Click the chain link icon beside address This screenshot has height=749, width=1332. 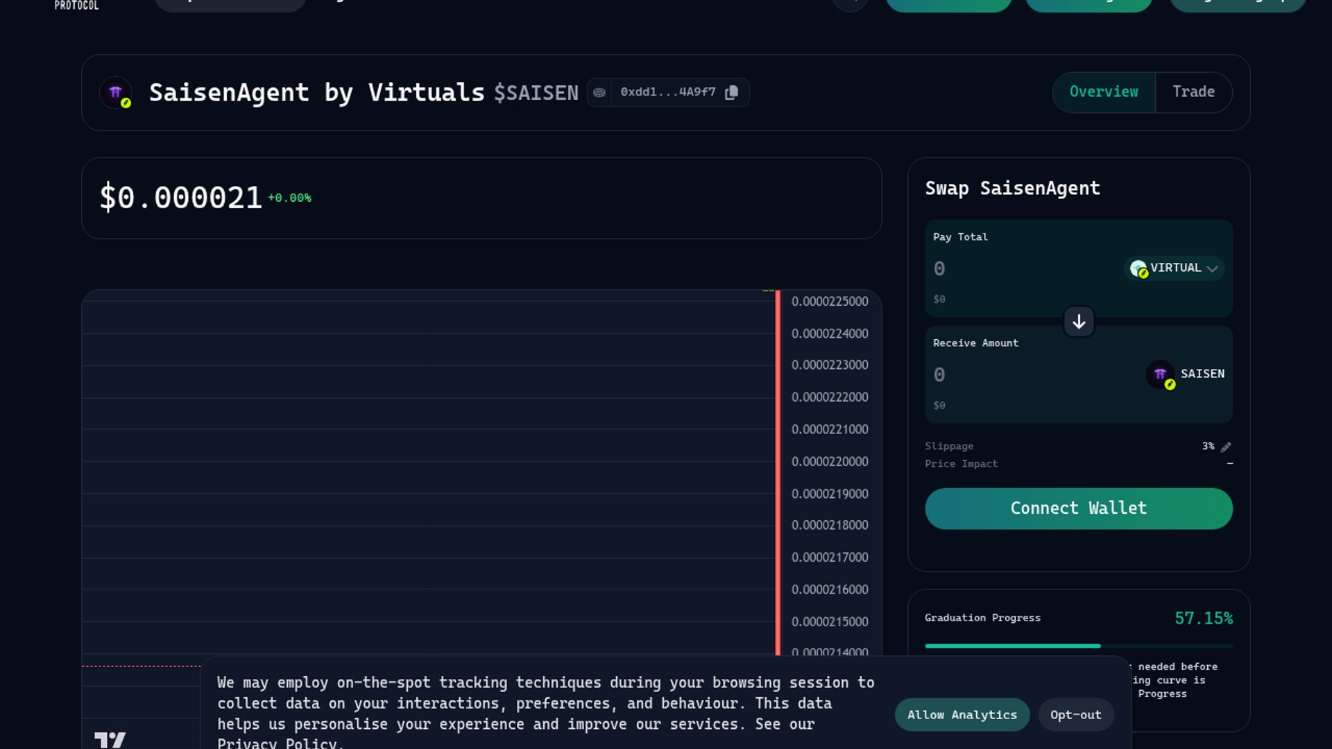pos(599,92)
